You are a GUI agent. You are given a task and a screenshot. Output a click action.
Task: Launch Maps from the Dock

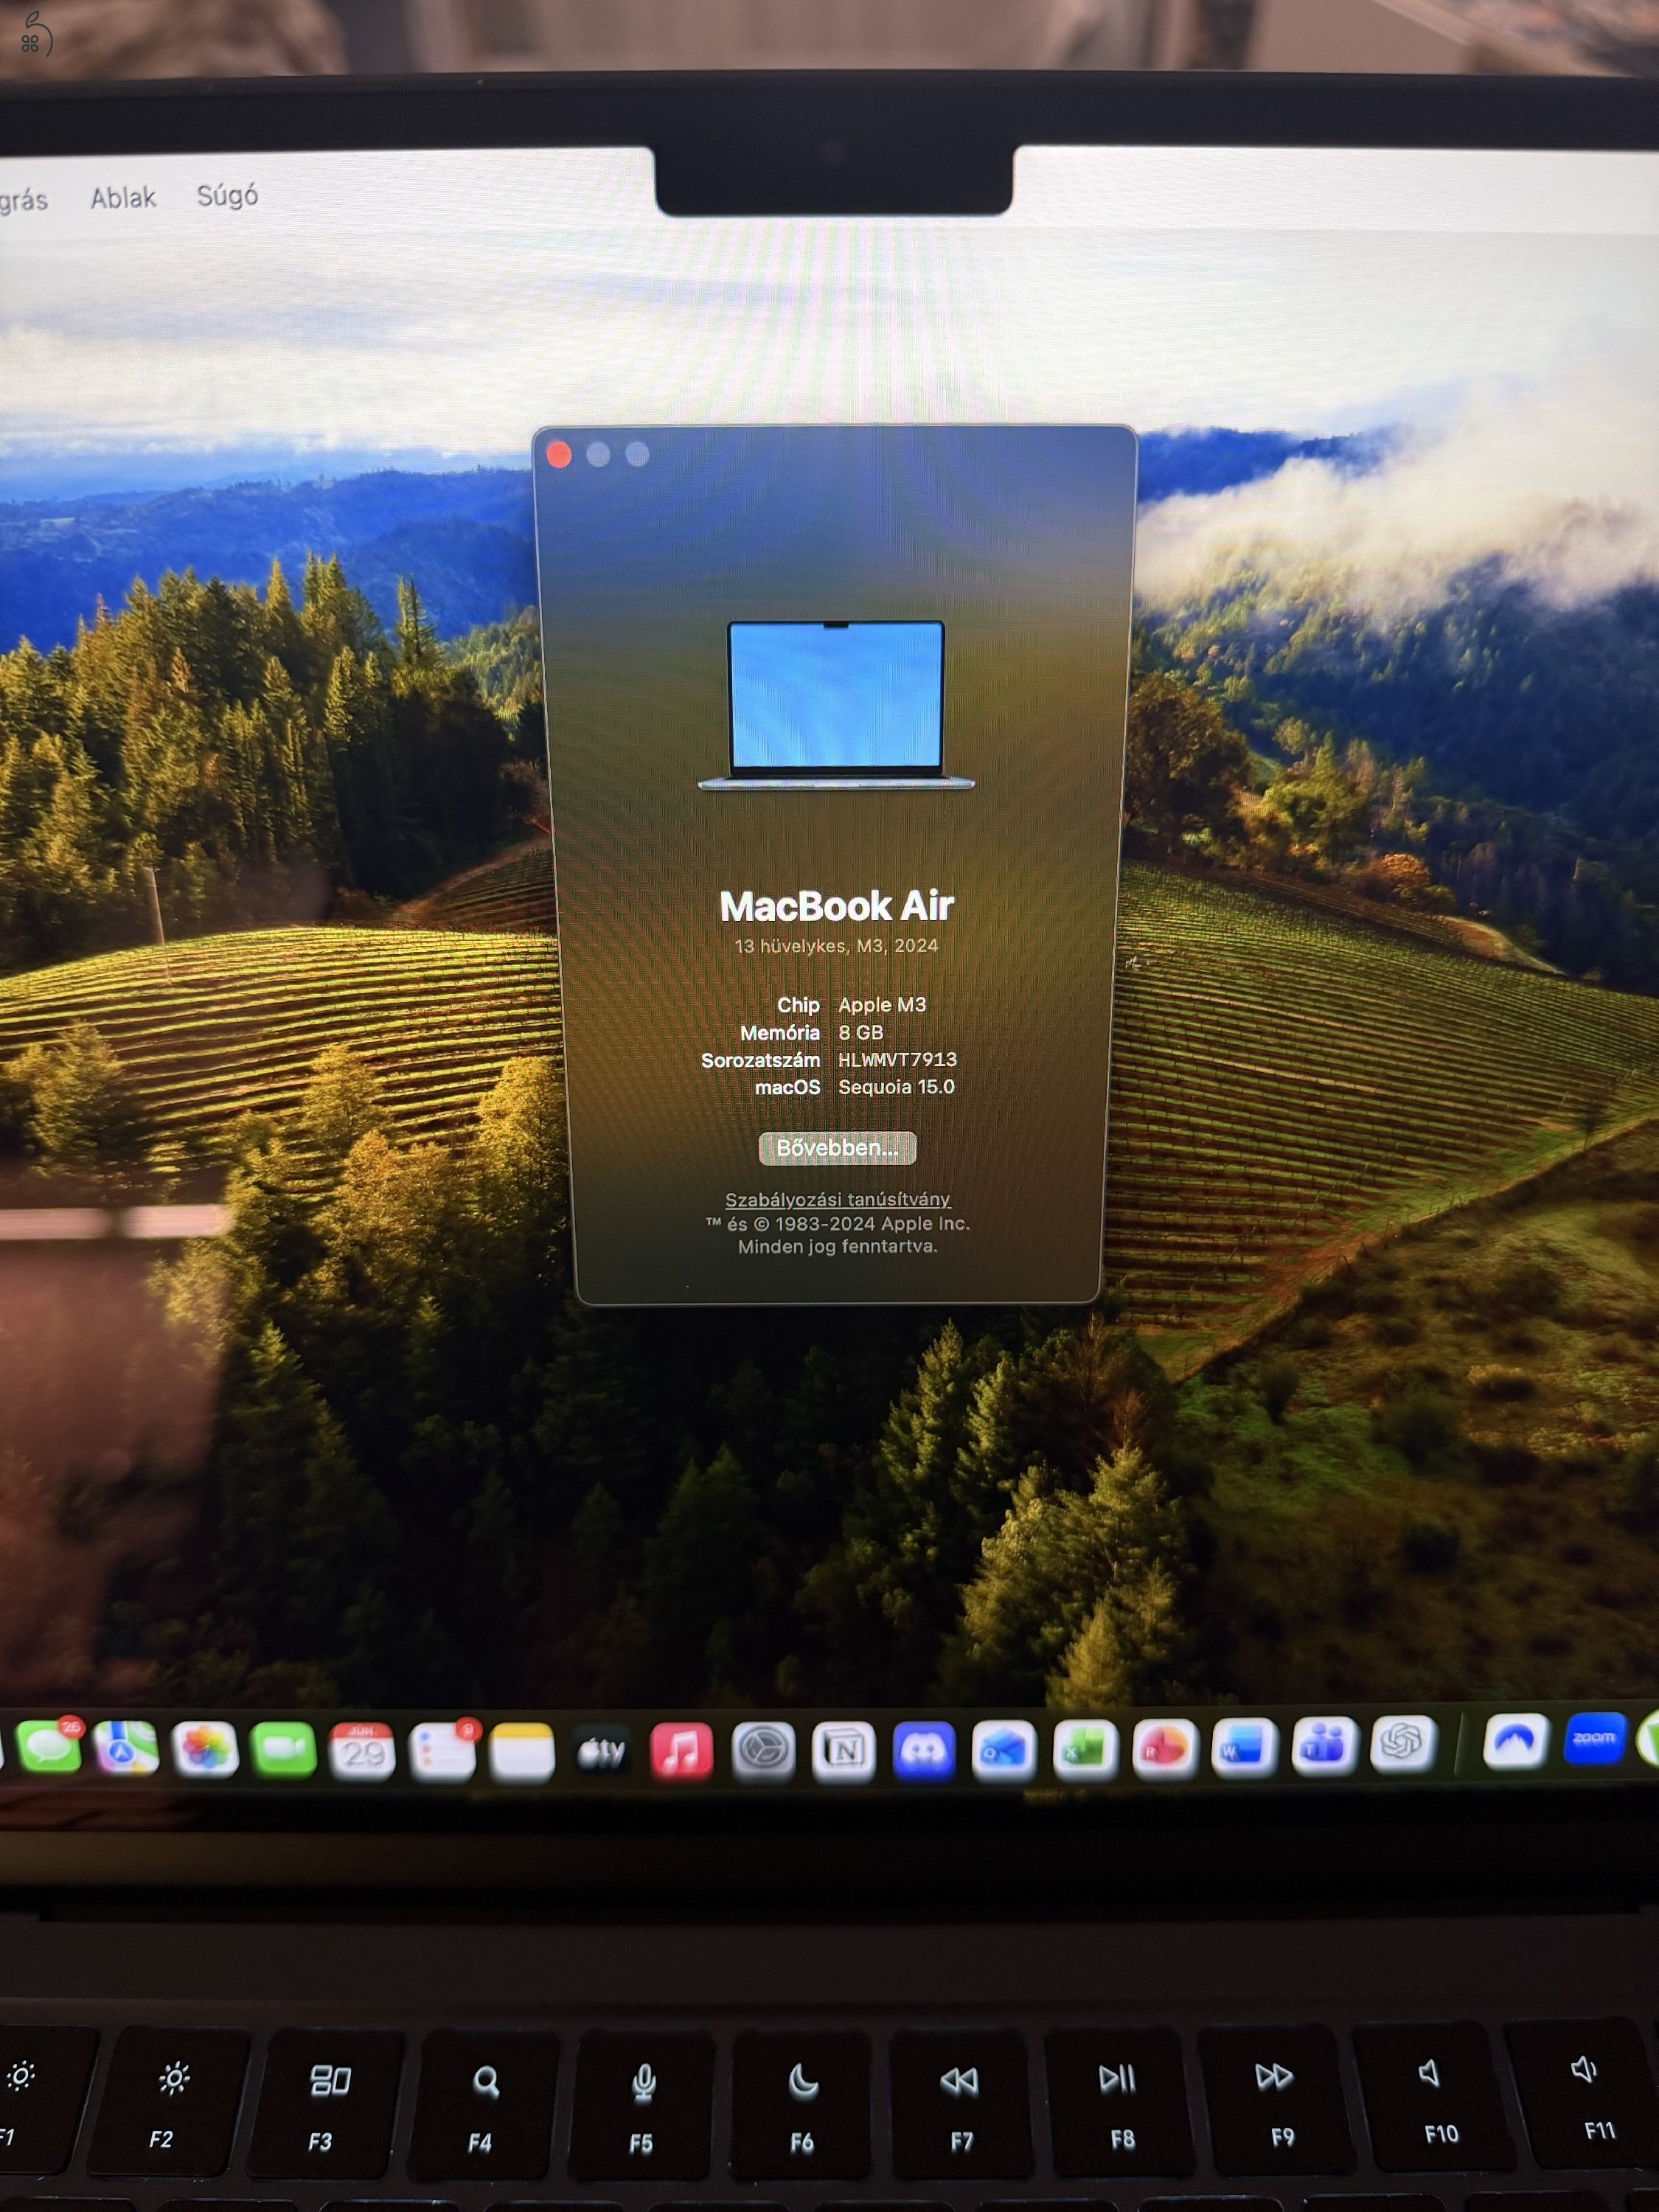126,1748
